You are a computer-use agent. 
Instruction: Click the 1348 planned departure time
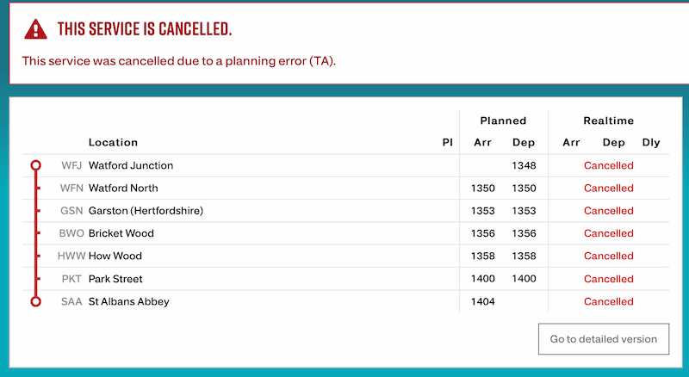(524, 165)
